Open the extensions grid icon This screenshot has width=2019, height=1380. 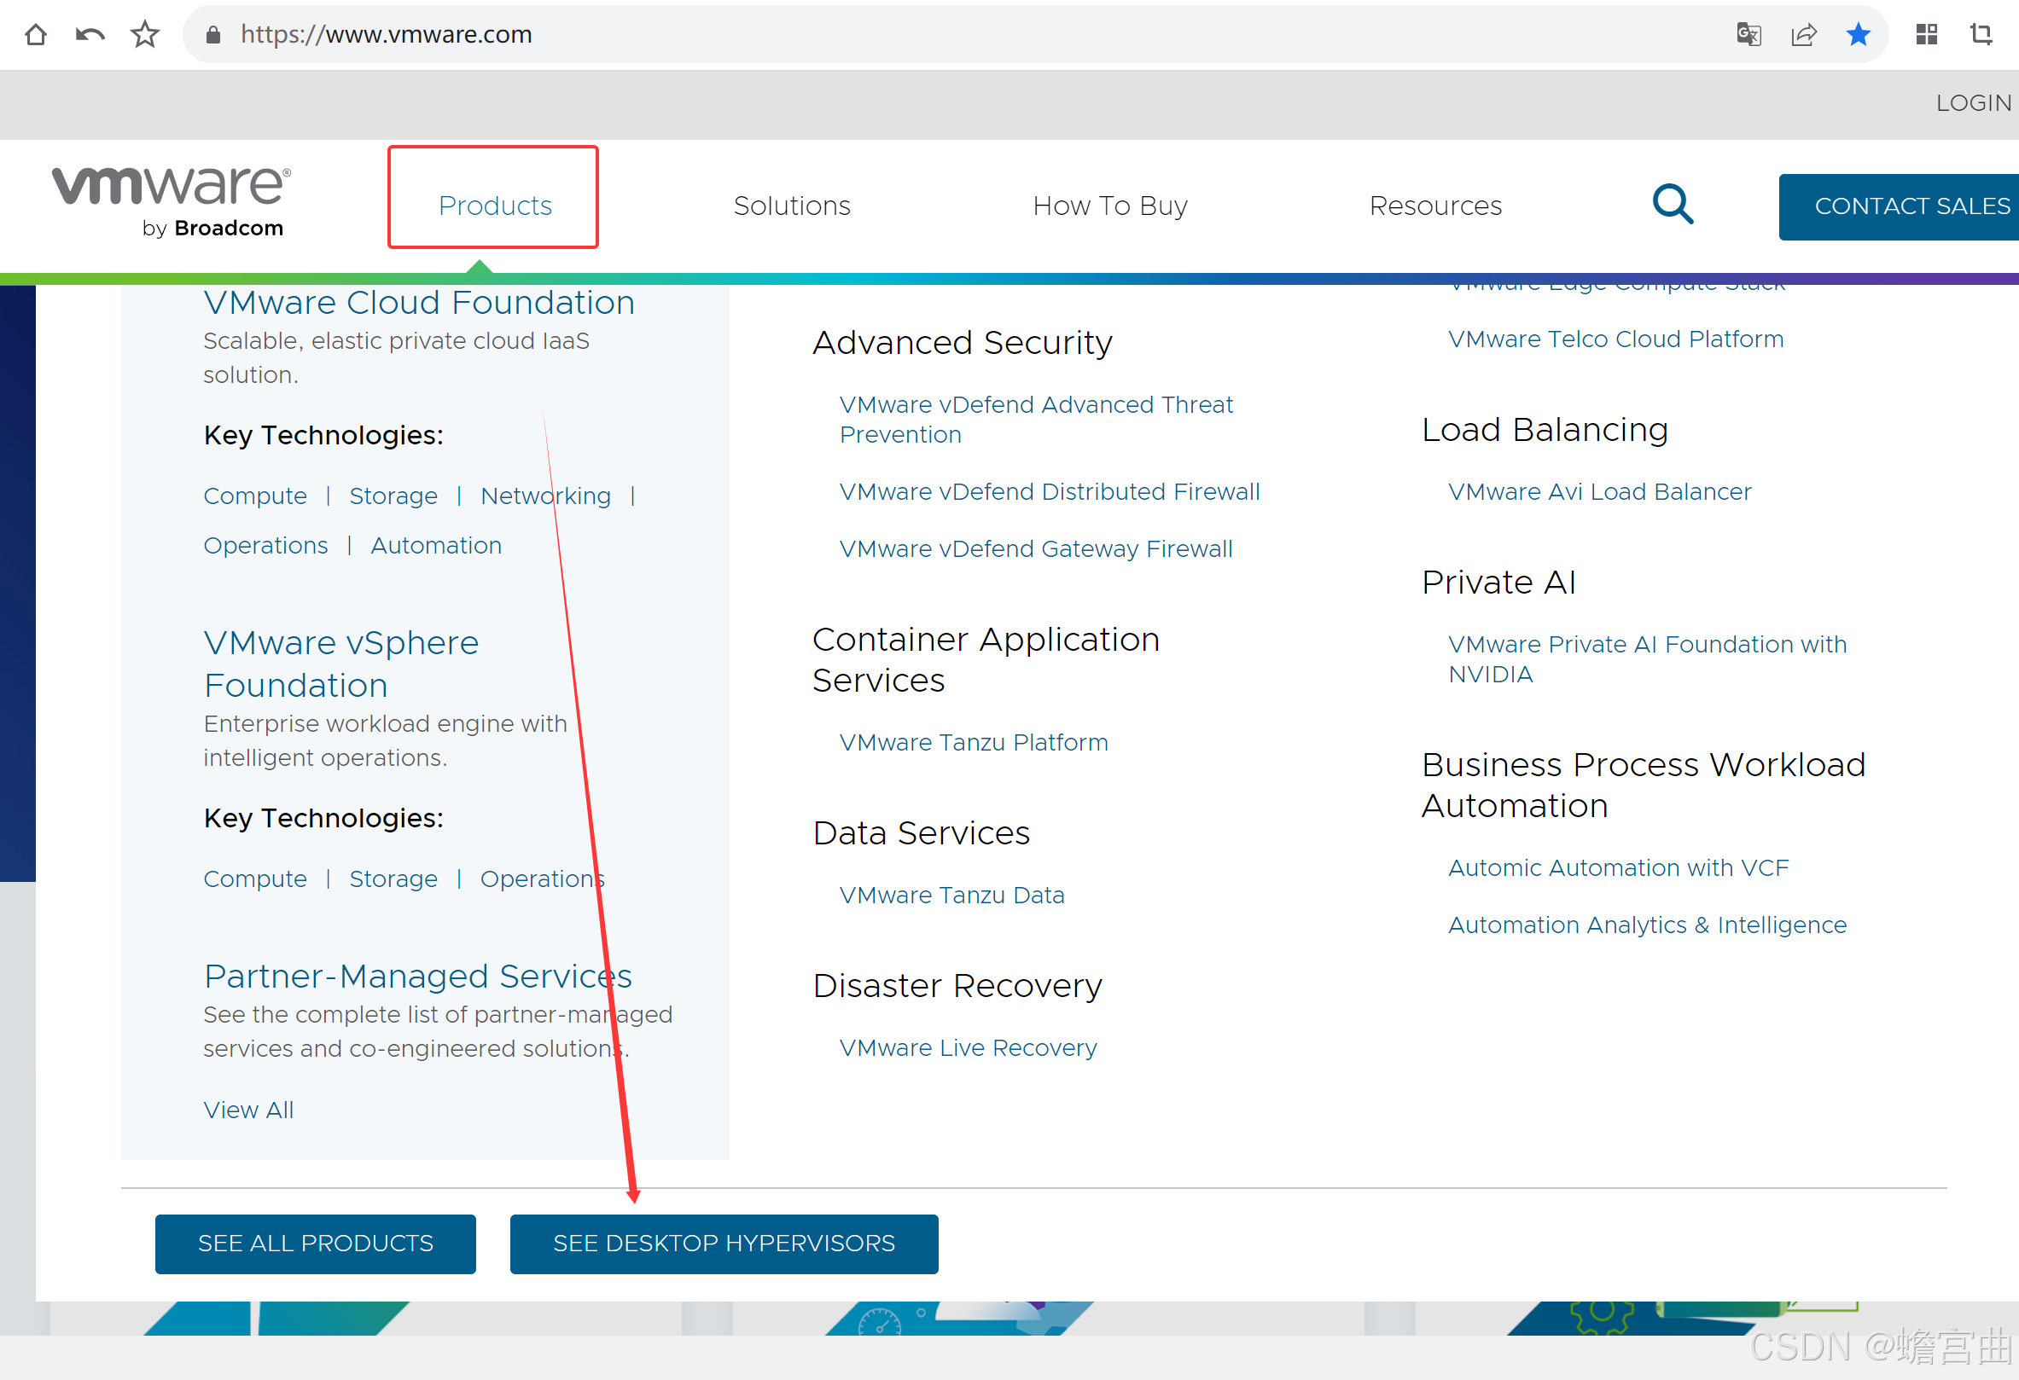[x=1926, y=35]
